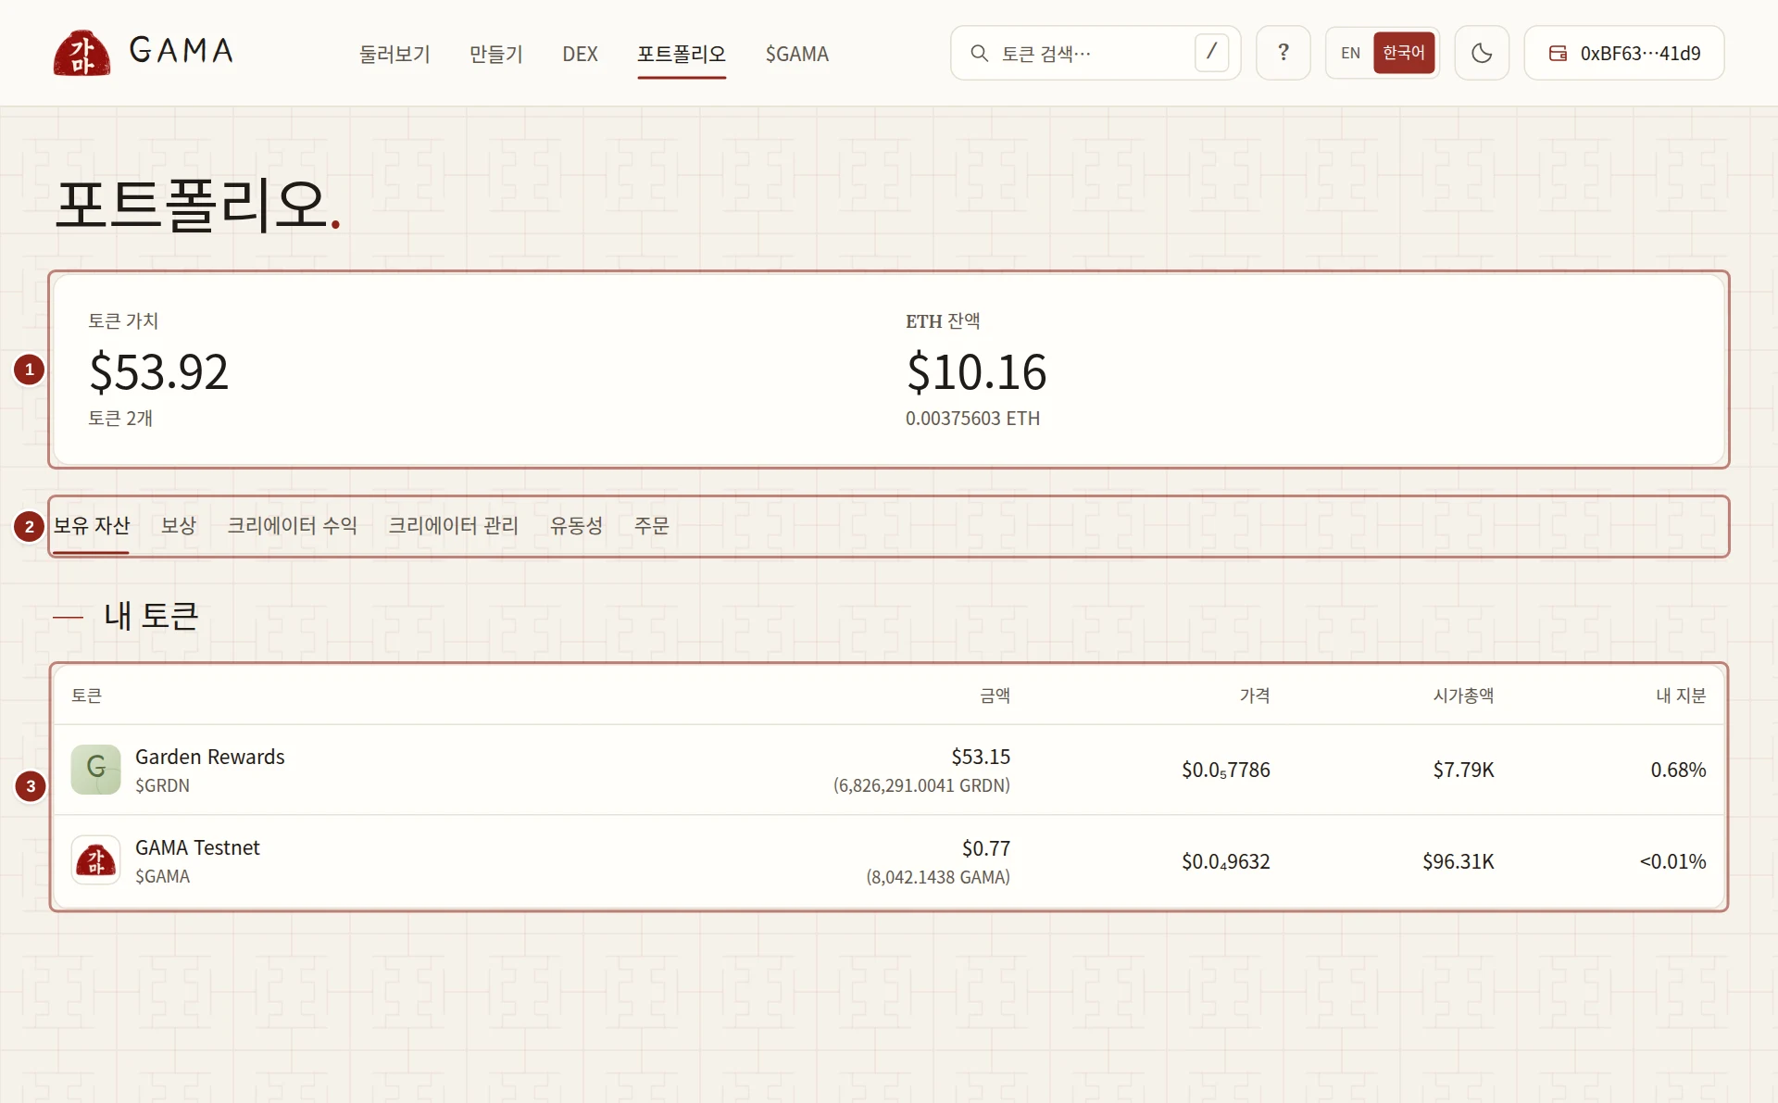Viewport: 1778px width, 1103px height.
Task: Open wallet menu 0xBF63···41d9
Action: coord(1624,53)
